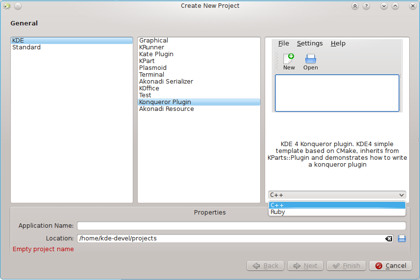Select the KOffice template
The height and width of the screenshot is (280, 420).
tap(199, 88)
